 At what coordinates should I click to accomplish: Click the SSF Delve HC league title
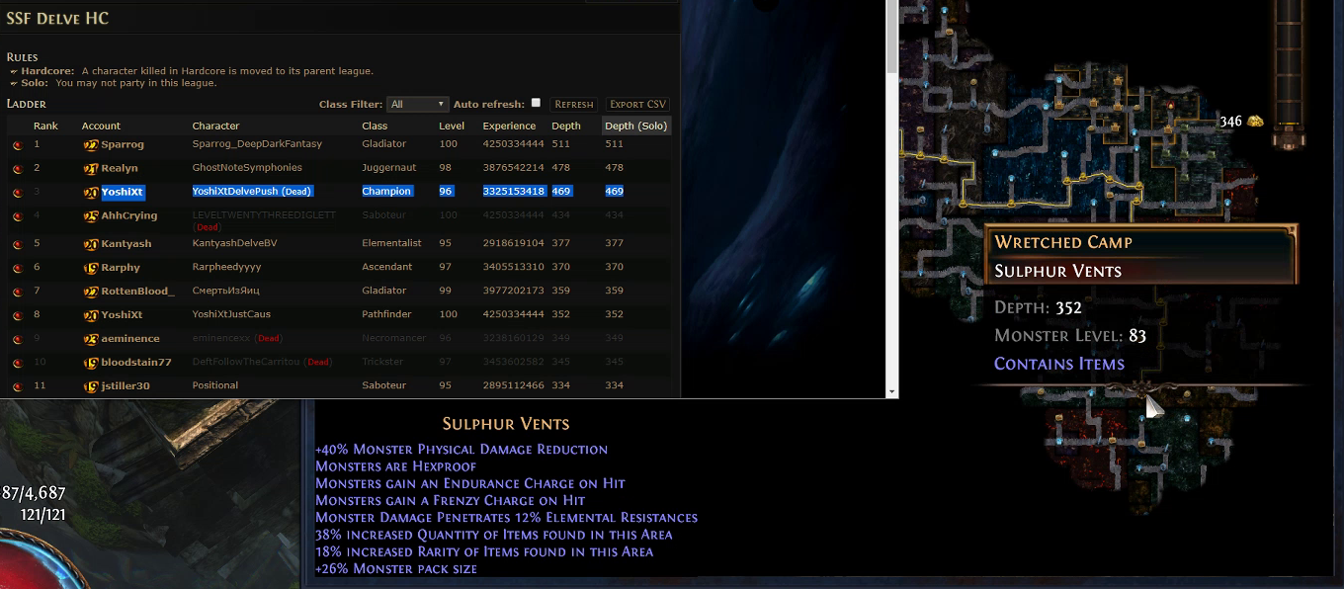(57, 18)
